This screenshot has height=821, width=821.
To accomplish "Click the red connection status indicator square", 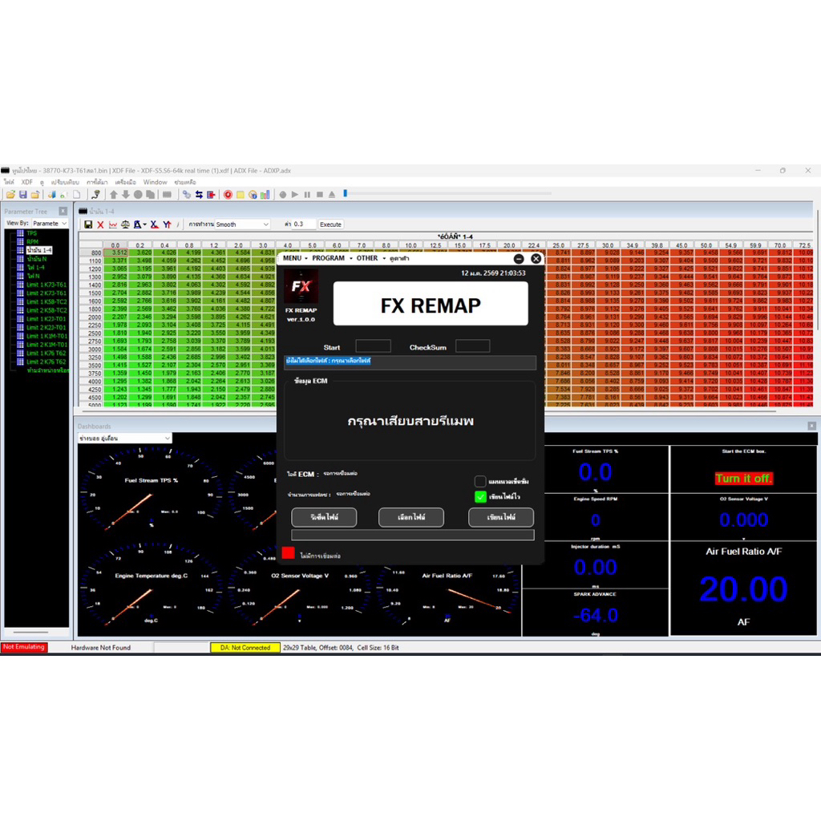I will point(288,553).
